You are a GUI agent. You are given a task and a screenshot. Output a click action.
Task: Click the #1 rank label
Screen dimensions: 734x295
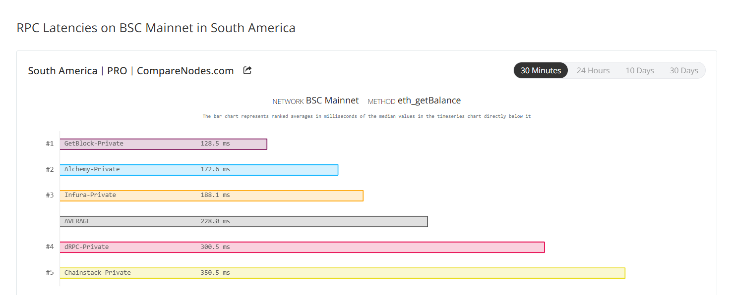point(50,144)
